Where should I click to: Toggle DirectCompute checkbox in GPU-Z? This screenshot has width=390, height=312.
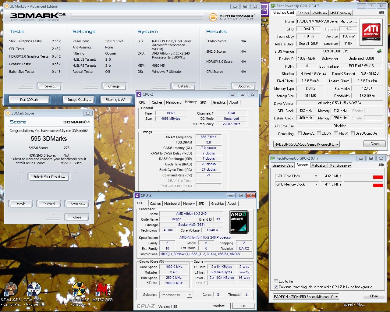pyautogui.click(x=353, y=133)
